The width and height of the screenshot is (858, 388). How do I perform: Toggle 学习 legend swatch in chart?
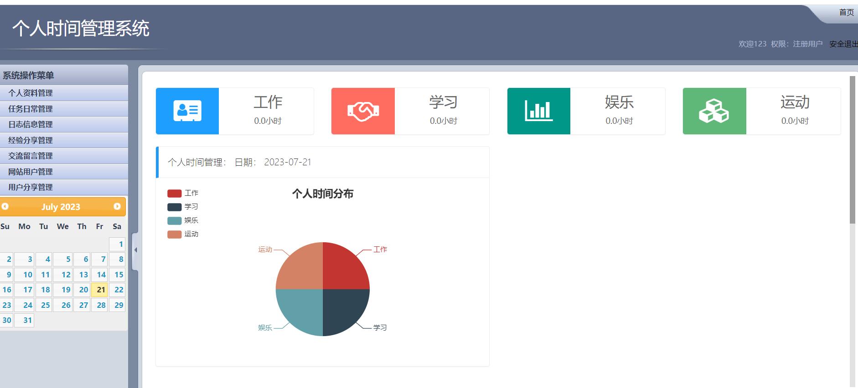click(174, 207)
